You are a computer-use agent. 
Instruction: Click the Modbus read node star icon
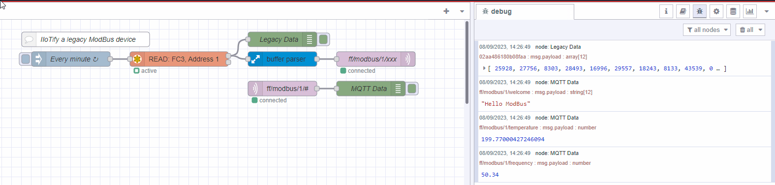pyautogui.click(x=137, y=59)
